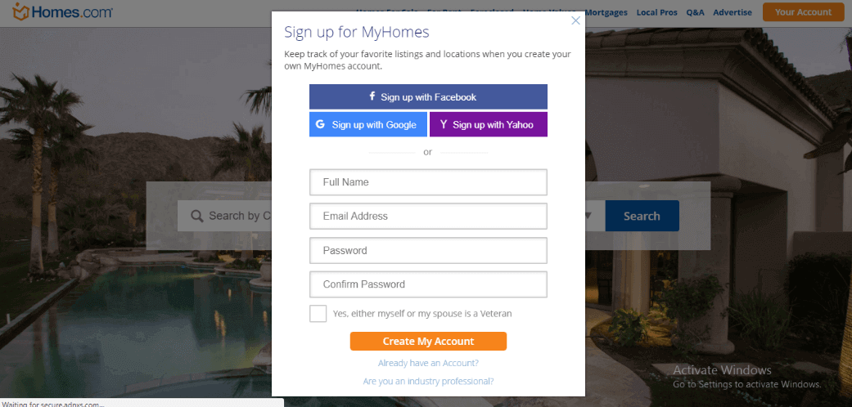This screenshot has height=407, width=852.
Task: Click the Your Account button
Action: point(803,12)
